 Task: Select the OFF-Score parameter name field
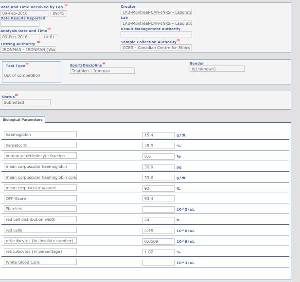(x=40, y=198)
